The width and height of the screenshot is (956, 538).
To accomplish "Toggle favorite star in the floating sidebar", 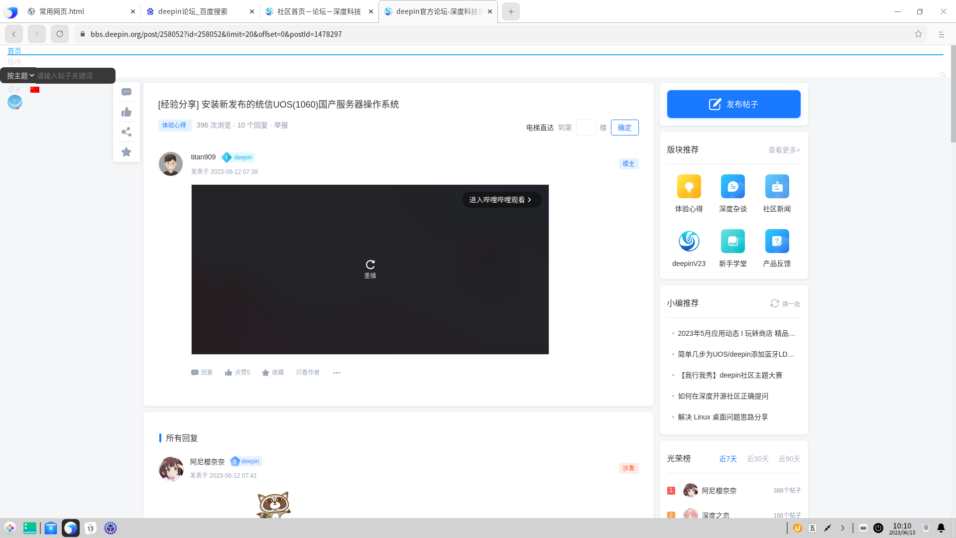I will [x=126, y=151].
